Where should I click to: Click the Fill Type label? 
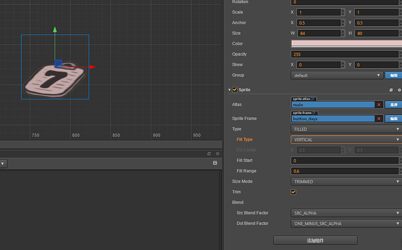(245, 140)
